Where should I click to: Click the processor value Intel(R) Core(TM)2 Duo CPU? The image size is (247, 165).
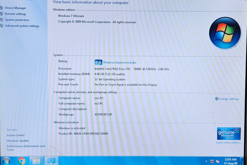click(112, 69)
